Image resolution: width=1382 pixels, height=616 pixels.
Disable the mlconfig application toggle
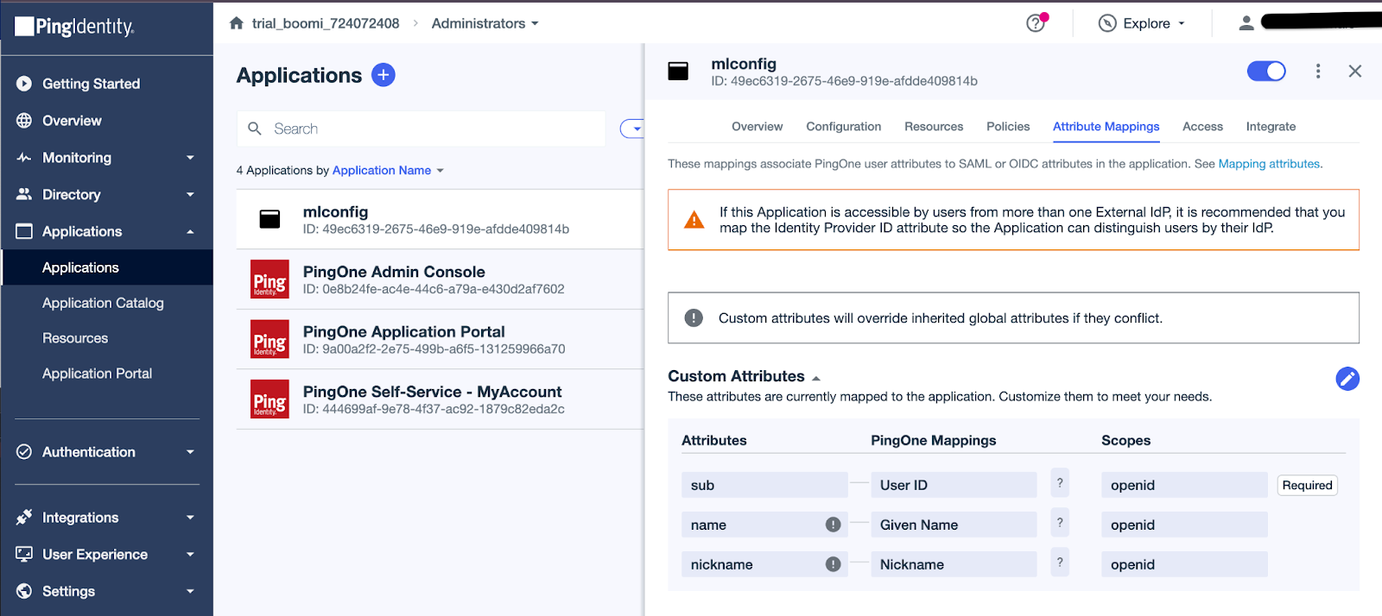[x=1265, y=72]
